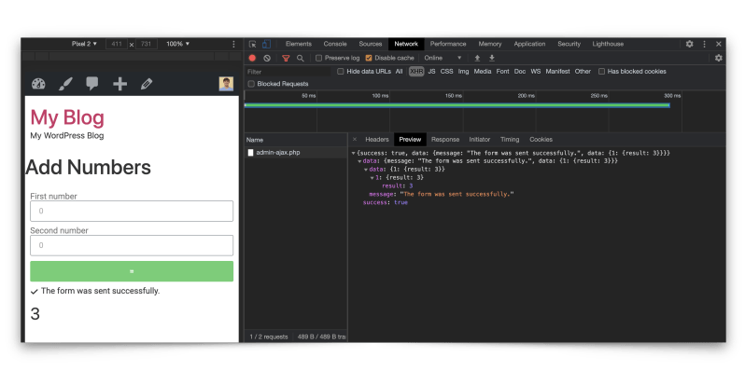
Task: Click the green equals submit button
Action: click(132, 271)
